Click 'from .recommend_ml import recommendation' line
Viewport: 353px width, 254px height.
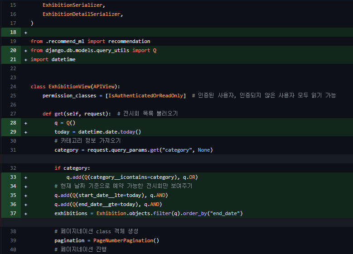(x=91, y=41)
